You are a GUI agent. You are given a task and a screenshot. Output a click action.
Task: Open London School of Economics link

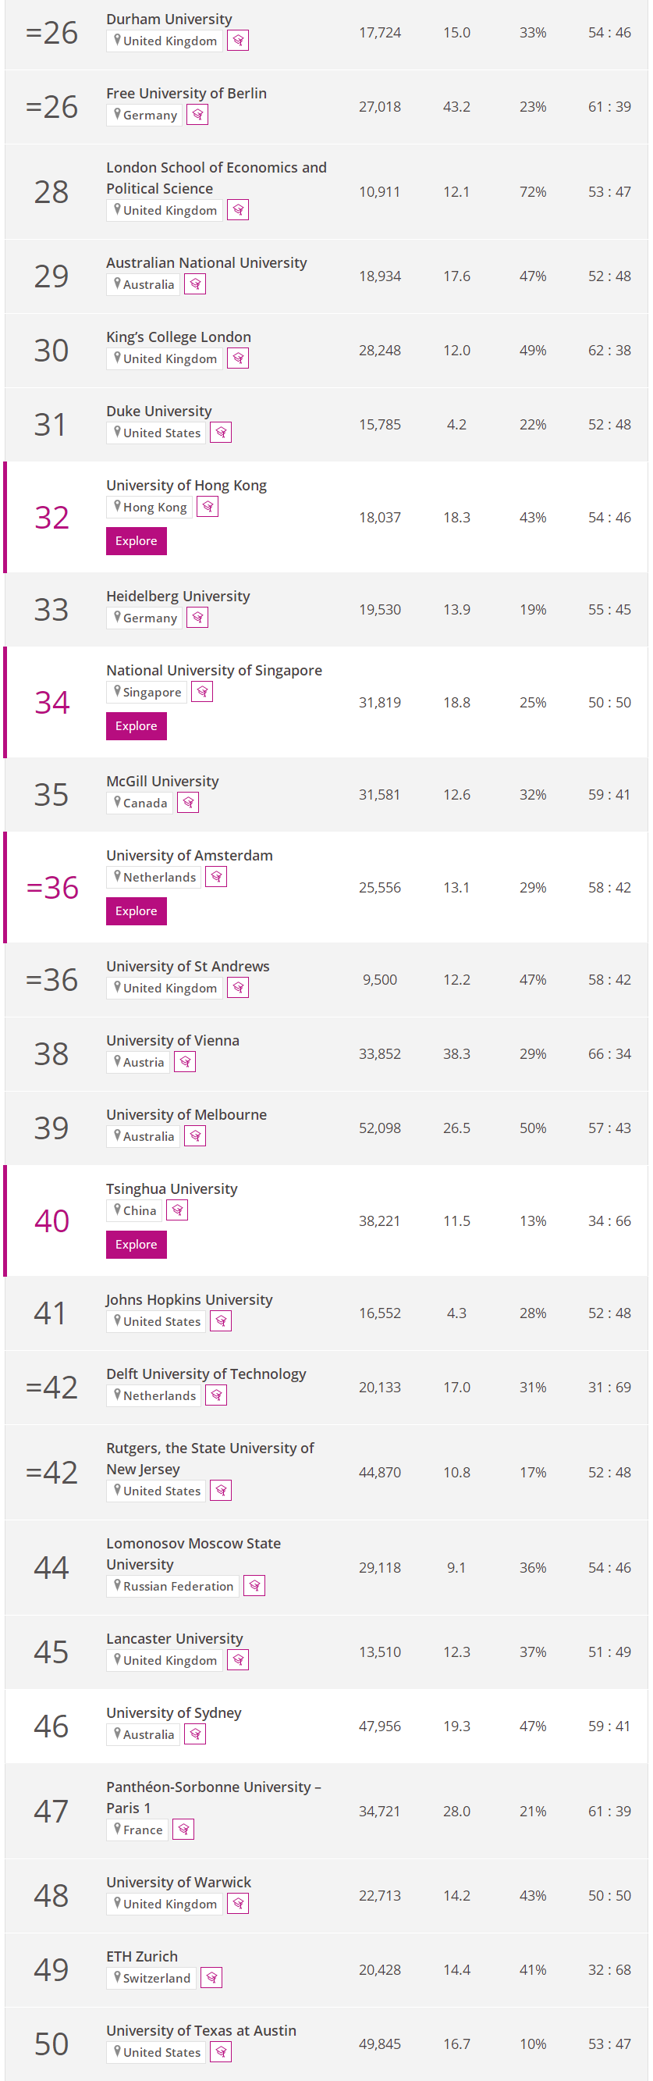[216, 178]
